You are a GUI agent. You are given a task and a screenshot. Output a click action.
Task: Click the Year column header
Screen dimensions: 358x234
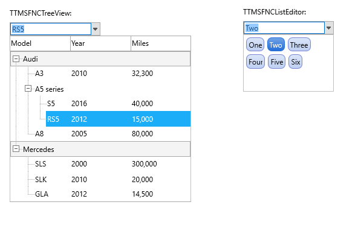[x=100, y=43]
